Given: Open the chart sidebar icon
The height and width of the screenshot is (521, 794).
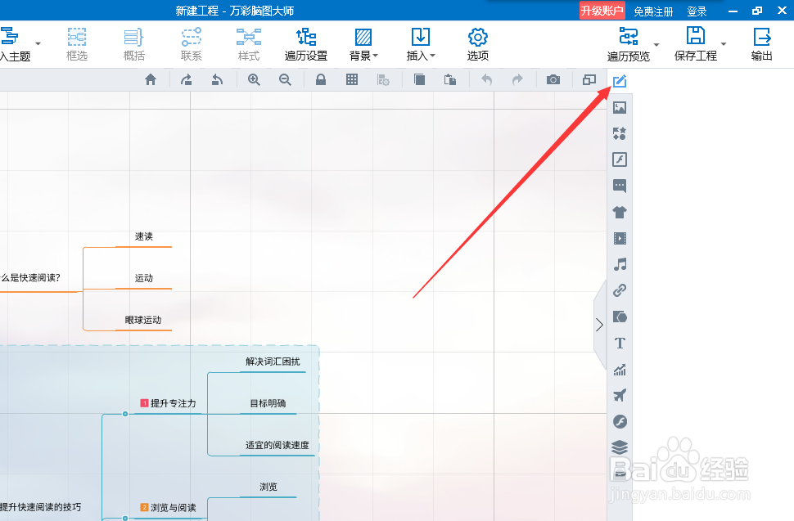Looking at the screenshot, I should [620, 369].
